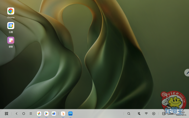
Task: Tap the home circle navigation button
Action: pyautogui.click(x=24, y=114)
